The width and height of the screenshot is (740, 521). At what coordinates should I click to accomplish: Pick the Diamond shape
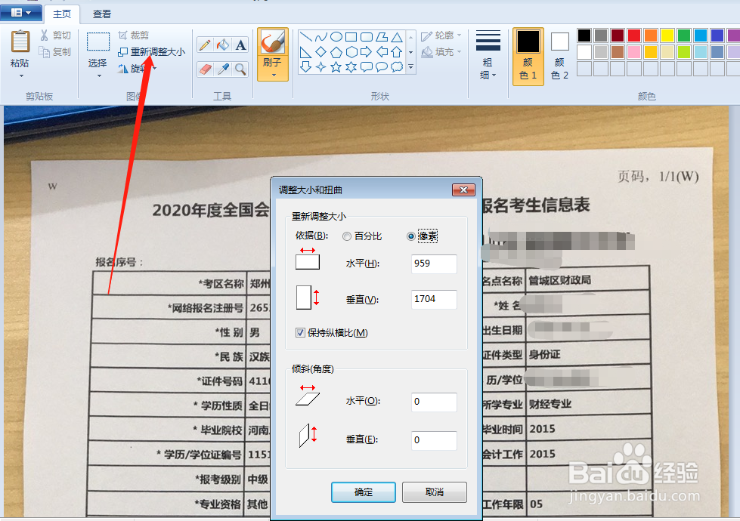click(x=321, y=52)
